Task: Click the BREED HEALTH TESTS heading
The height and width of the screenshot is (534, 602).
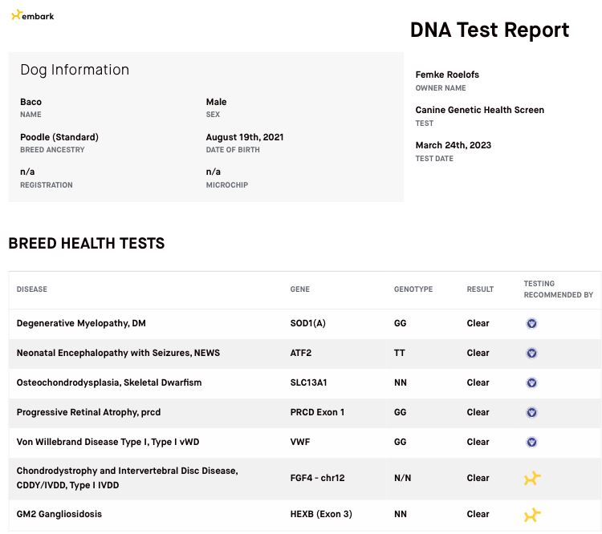Action: tap(86, 244)
